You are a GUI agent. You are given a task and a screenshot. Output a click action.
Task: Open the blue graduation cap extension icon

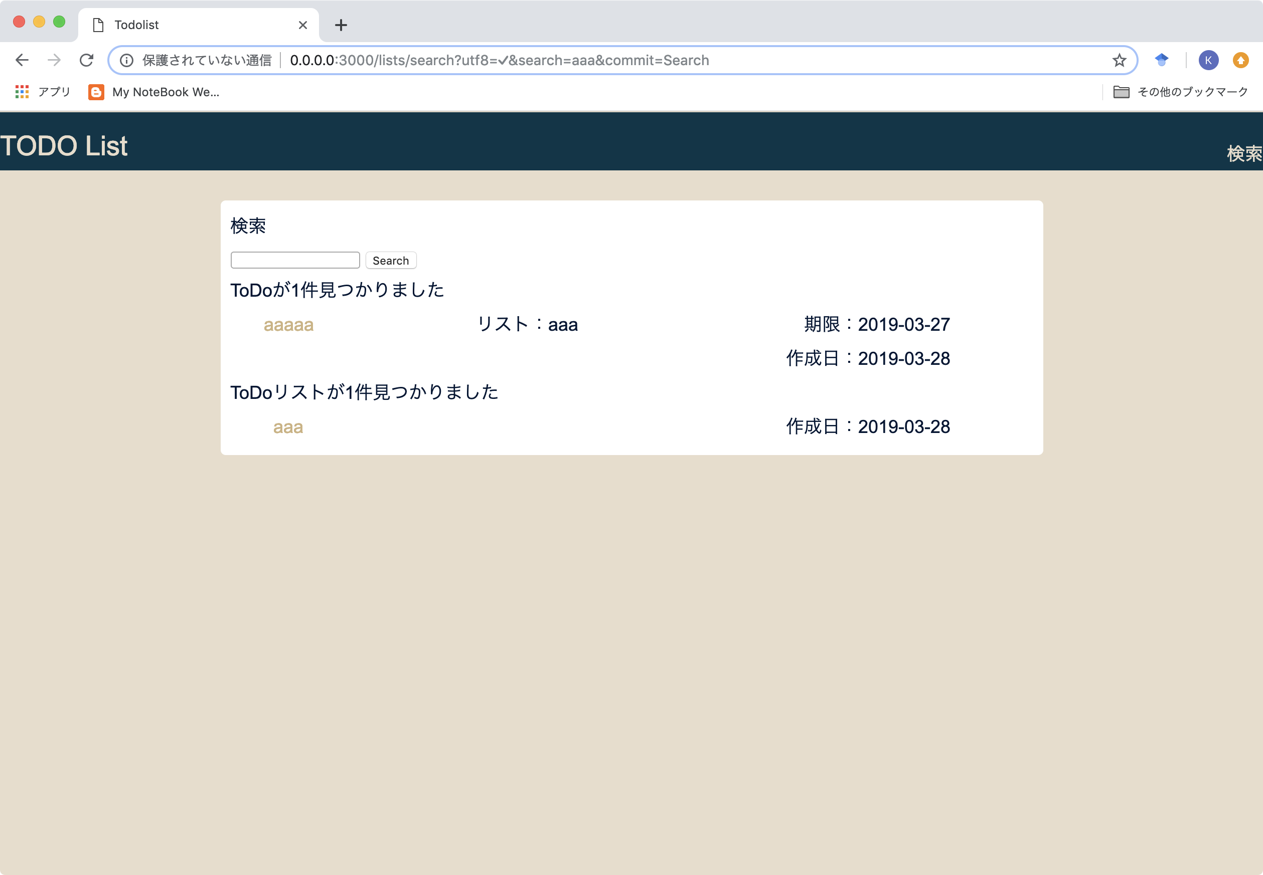(1162, 60)
